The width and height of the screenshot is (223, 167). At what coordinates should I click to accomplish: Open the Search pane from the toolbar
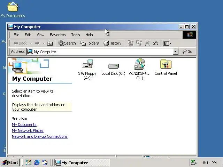67,43
